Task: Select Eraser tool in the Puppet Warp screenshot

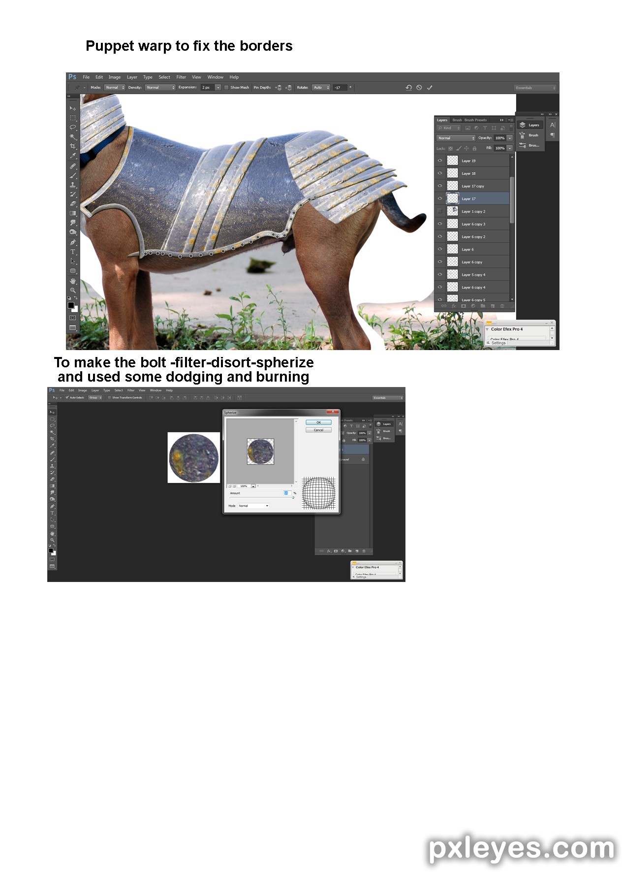Action: click(x=72, y=203)
